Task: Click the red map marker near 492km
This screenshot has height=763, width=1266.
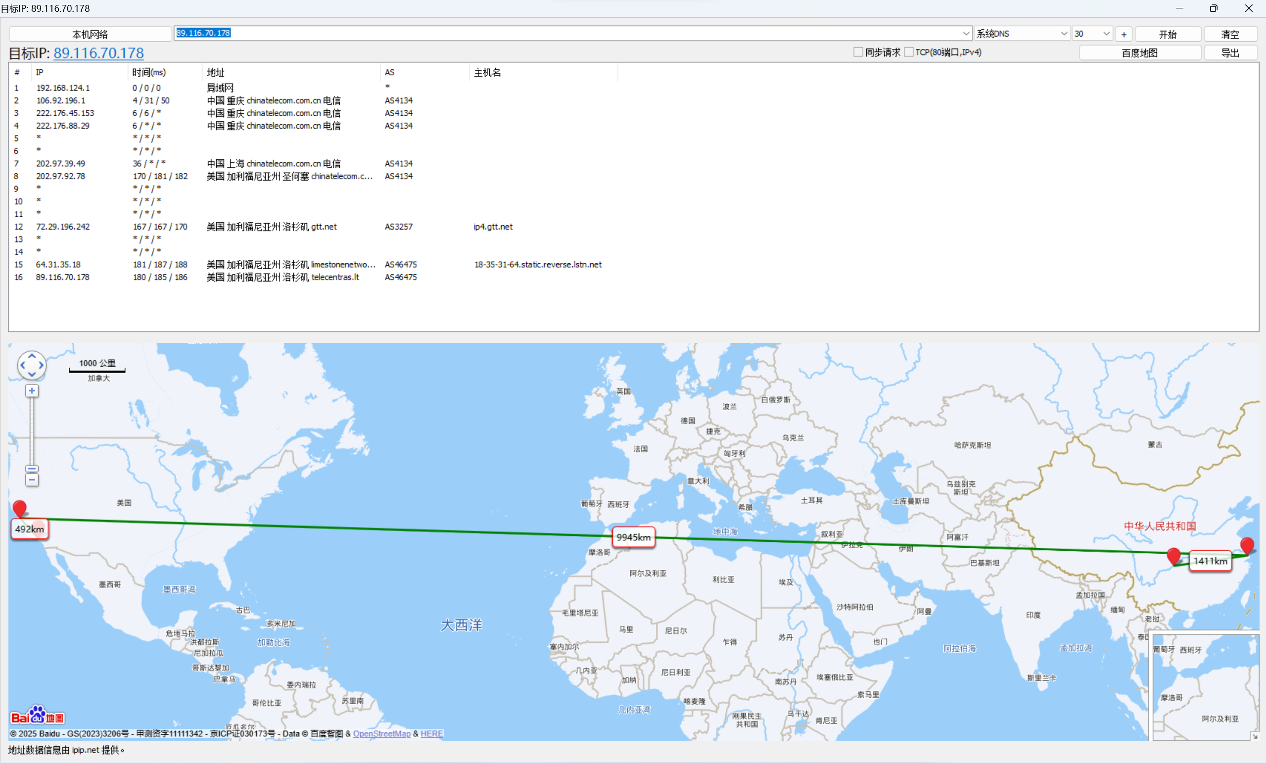Action: [x=19, y=508]
